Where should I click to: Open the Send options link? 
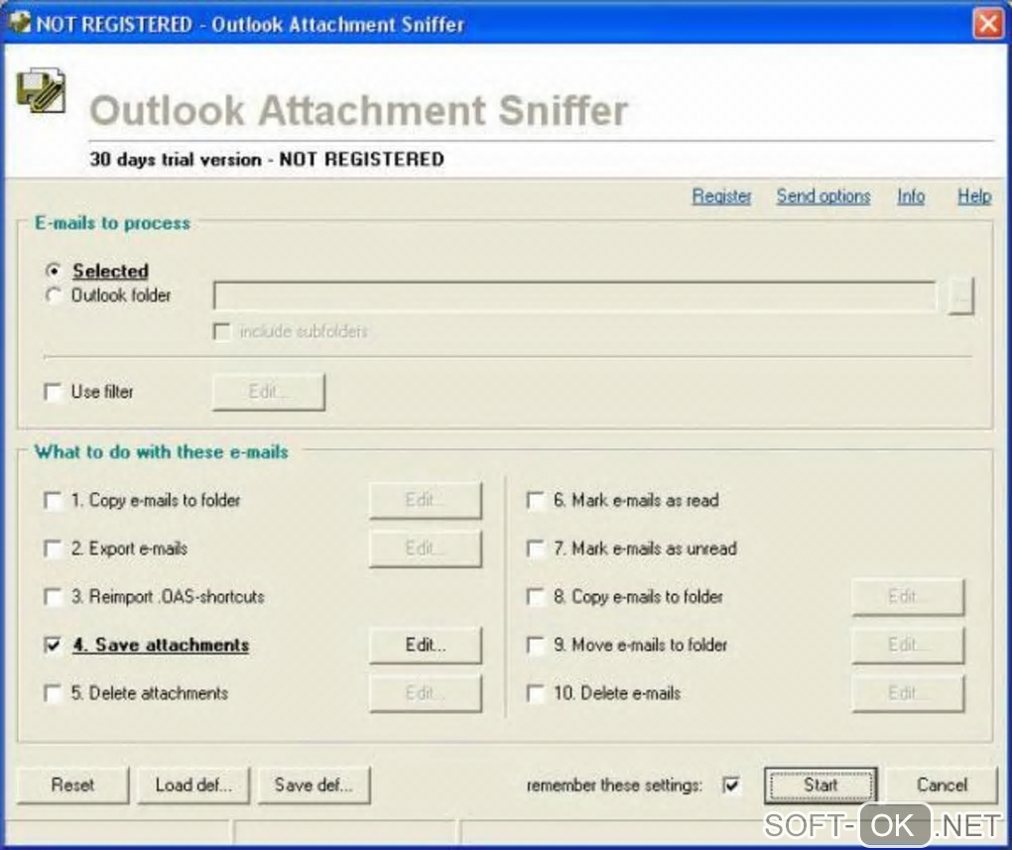823,196
